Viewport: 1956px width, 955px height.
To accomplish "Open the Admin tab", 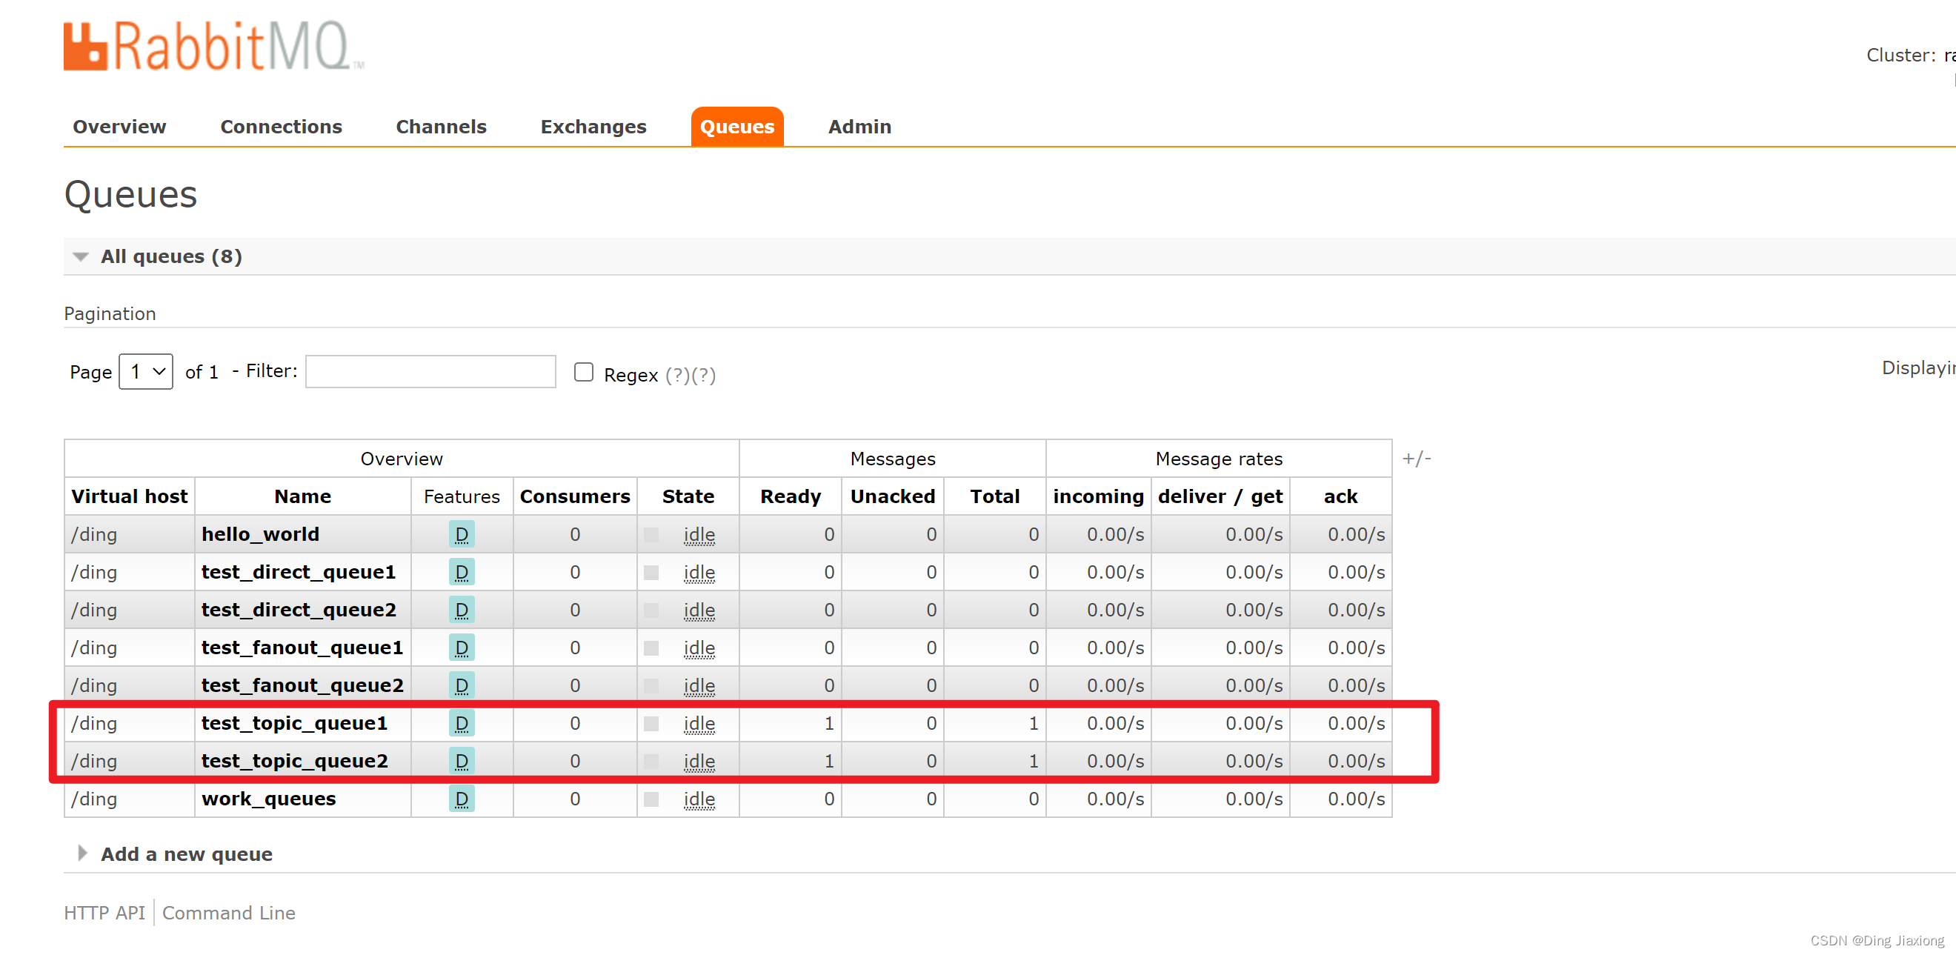I will tap(859, 127).
